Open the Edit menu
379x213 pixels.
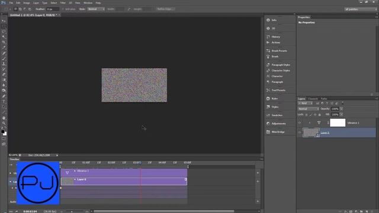[18, 3]
